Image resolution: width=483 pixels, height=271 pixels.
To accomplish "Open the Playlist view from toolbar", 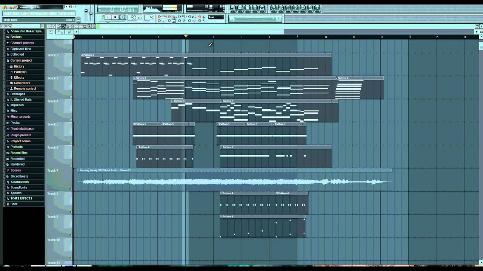I will pos(233,8).
